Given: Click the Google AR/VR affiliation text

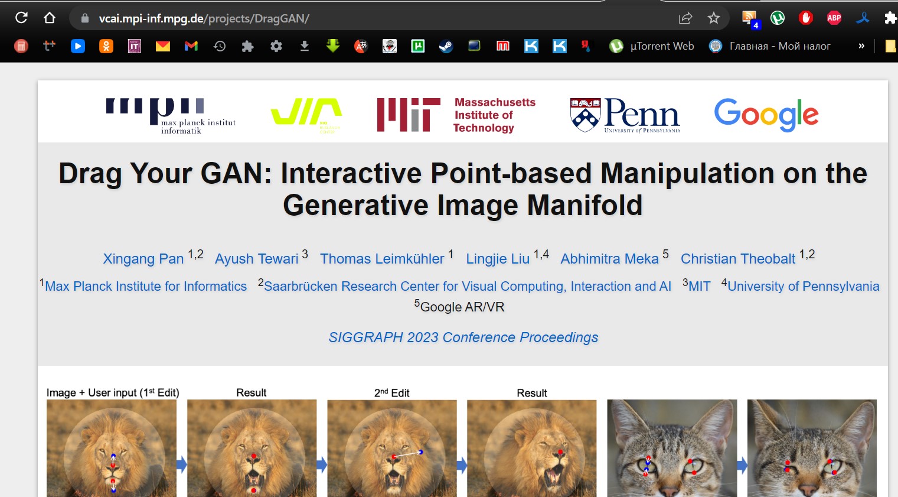Looking at the screenshot, I should pyautogui.click(x=462, y=307).
